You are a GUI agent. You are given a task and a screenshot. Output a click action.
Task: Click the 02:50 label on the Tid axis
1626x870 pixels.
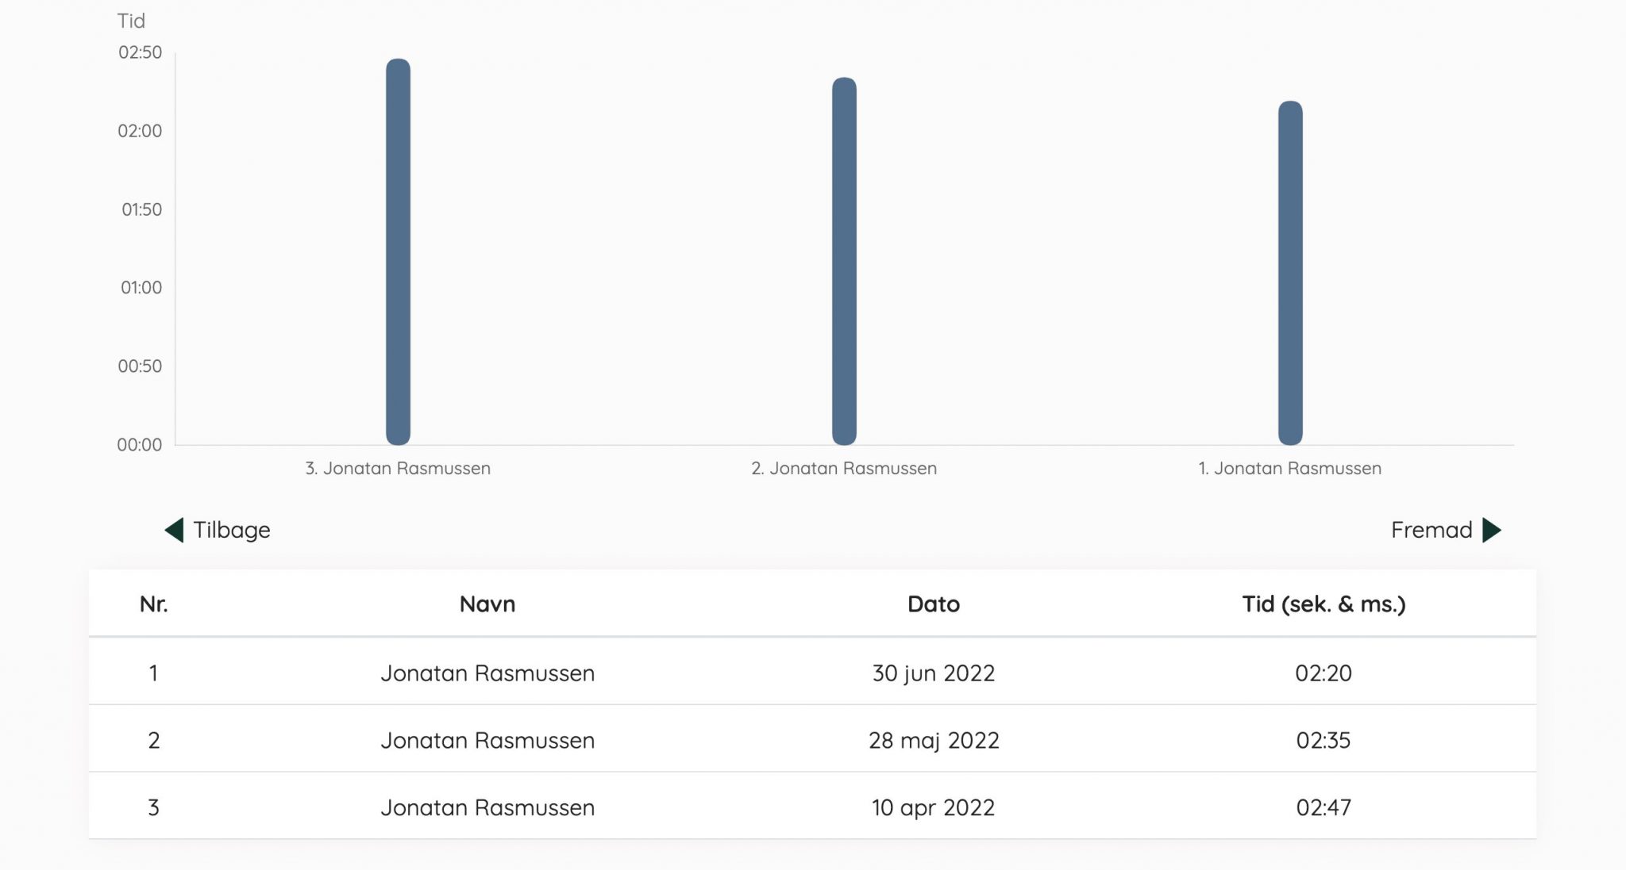(x=140, y=52)
